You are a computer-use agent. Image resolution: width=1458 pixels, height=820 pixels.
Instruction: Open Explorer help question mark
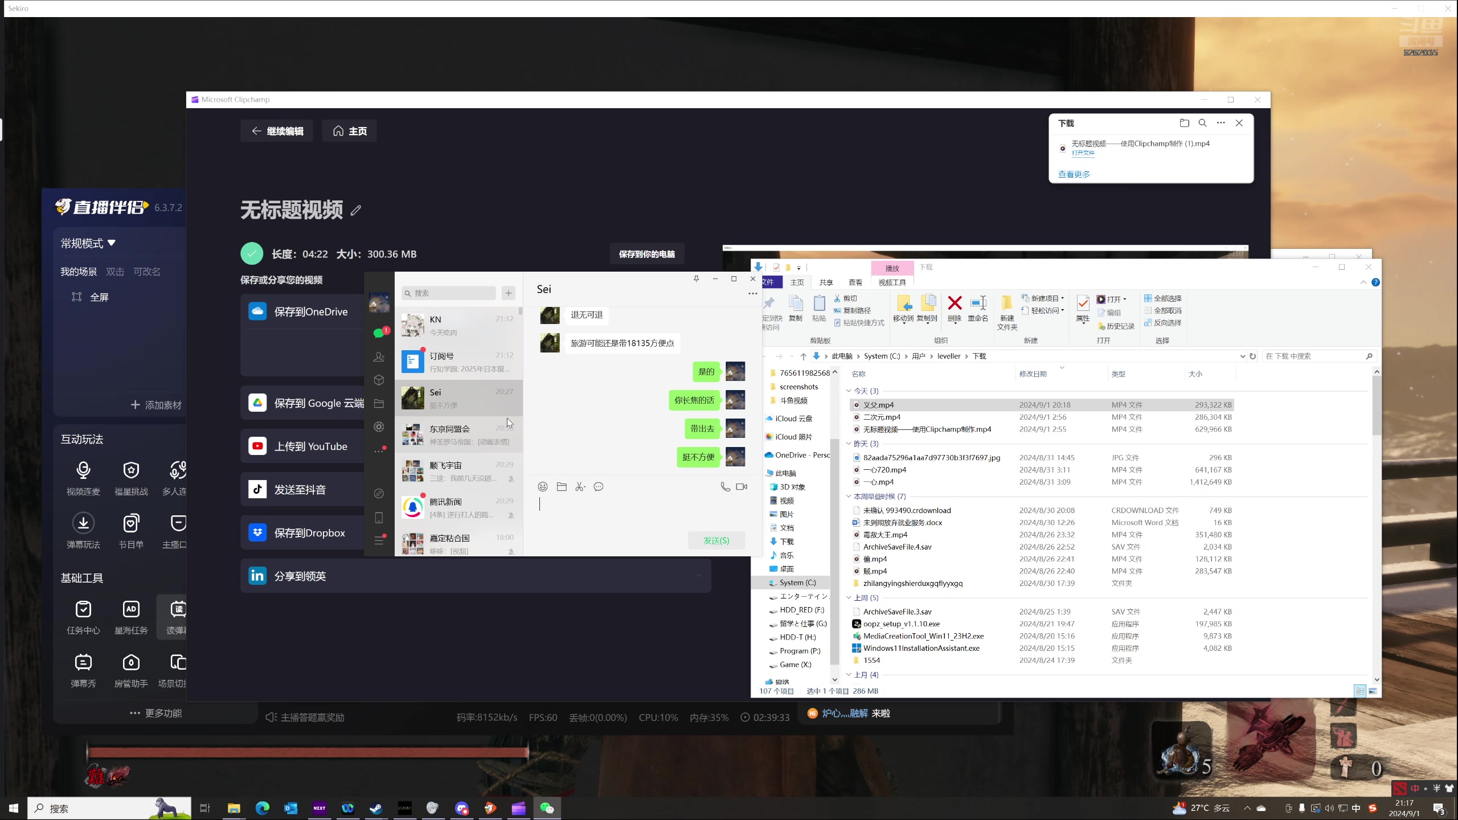click(x=1375, y=282)
